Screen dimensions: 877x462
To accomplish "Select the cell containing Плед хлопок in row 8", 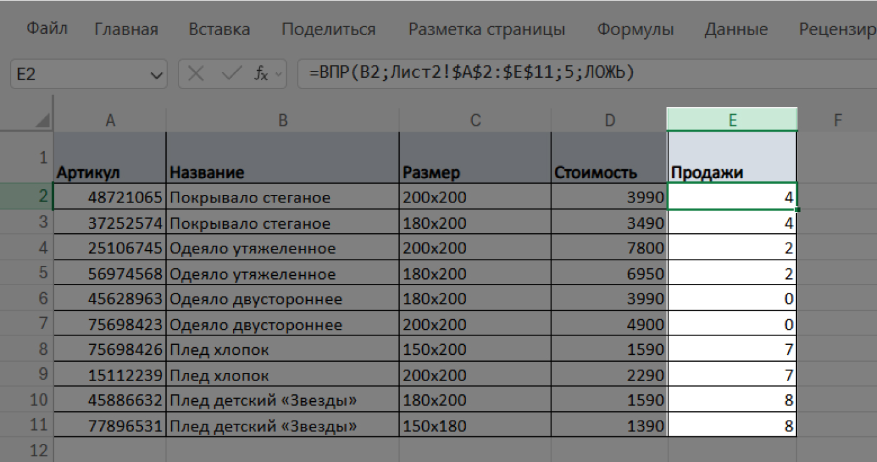I will pos(282,349).
